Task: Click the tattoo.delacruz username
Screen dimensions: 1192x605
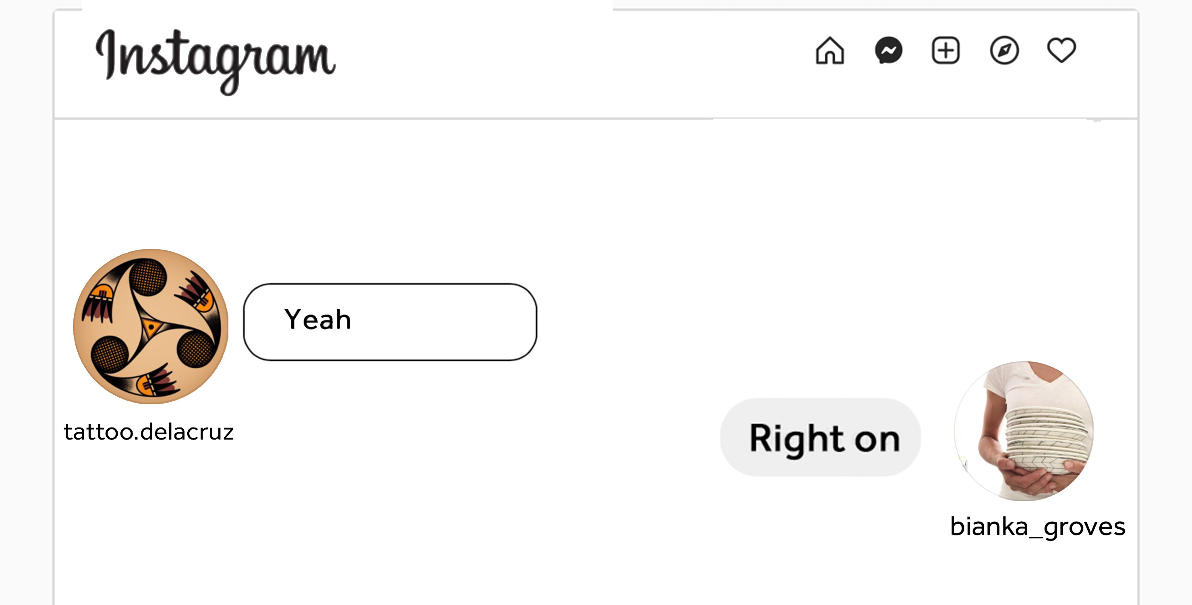Action: click(x=149, y=432)
